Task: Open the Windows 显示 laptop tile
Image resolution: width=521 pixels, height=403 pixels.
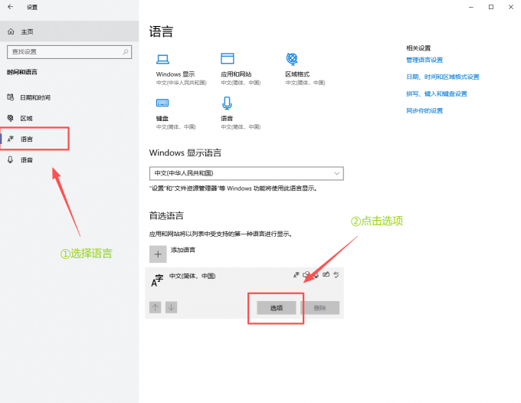Action: [181, 70]
